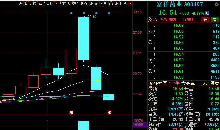
Task: Open settings gear in quote panel
Action: pyautogui.click(x=217, y=4)
